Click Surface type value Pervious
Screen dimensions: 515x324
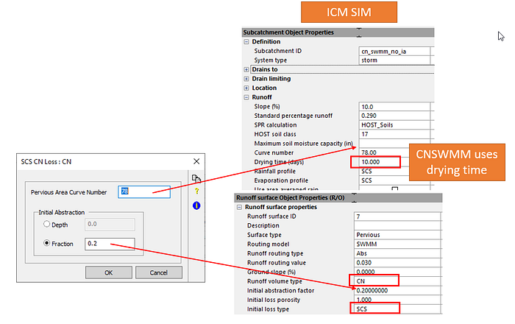397,235
